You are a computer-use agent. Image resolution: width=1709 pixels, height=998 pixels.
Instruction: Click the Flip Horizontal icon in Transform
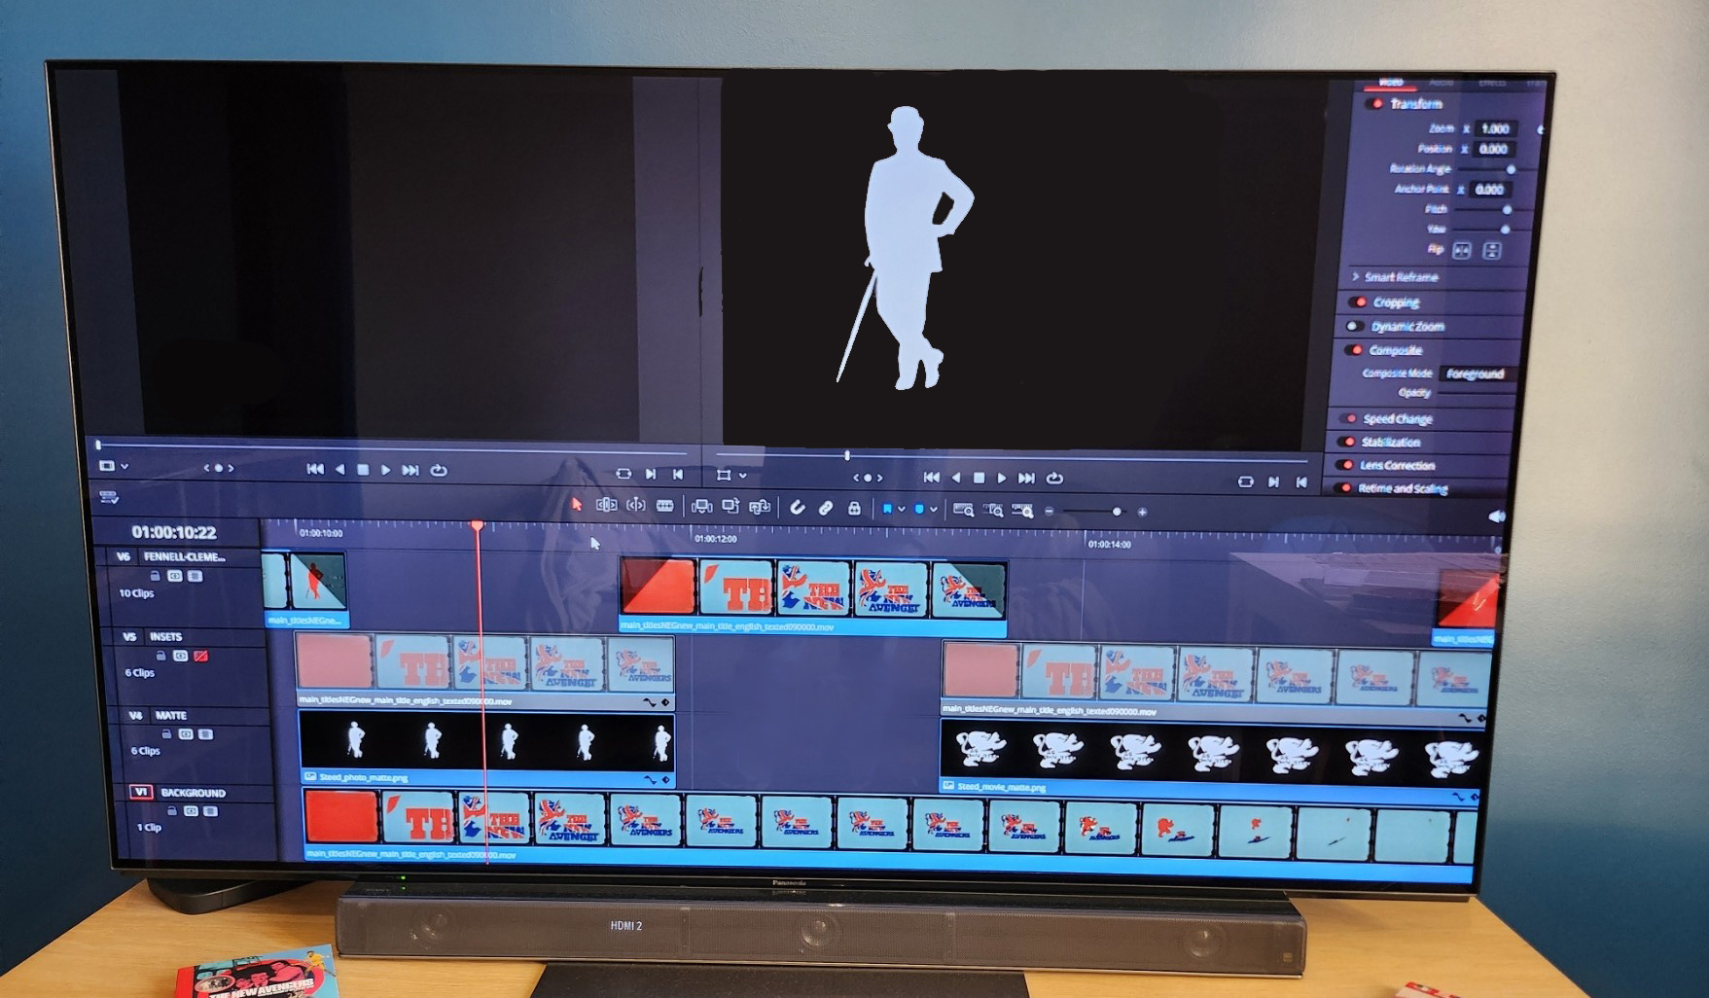pos(1461,251)
